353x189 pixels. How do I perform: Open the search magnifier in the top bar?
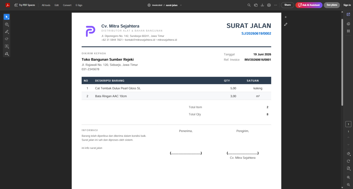(x=249, y=5)
